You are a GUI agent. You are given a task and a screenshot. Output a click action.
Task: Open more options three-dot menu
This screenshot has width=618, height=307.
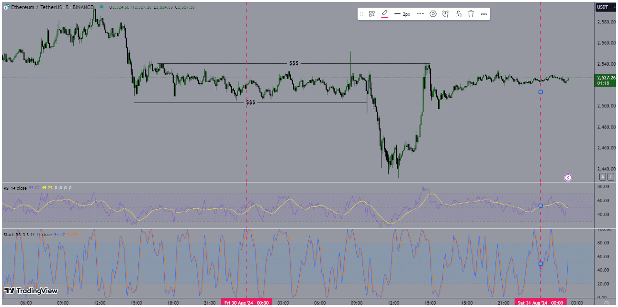(x=484, y=14)
